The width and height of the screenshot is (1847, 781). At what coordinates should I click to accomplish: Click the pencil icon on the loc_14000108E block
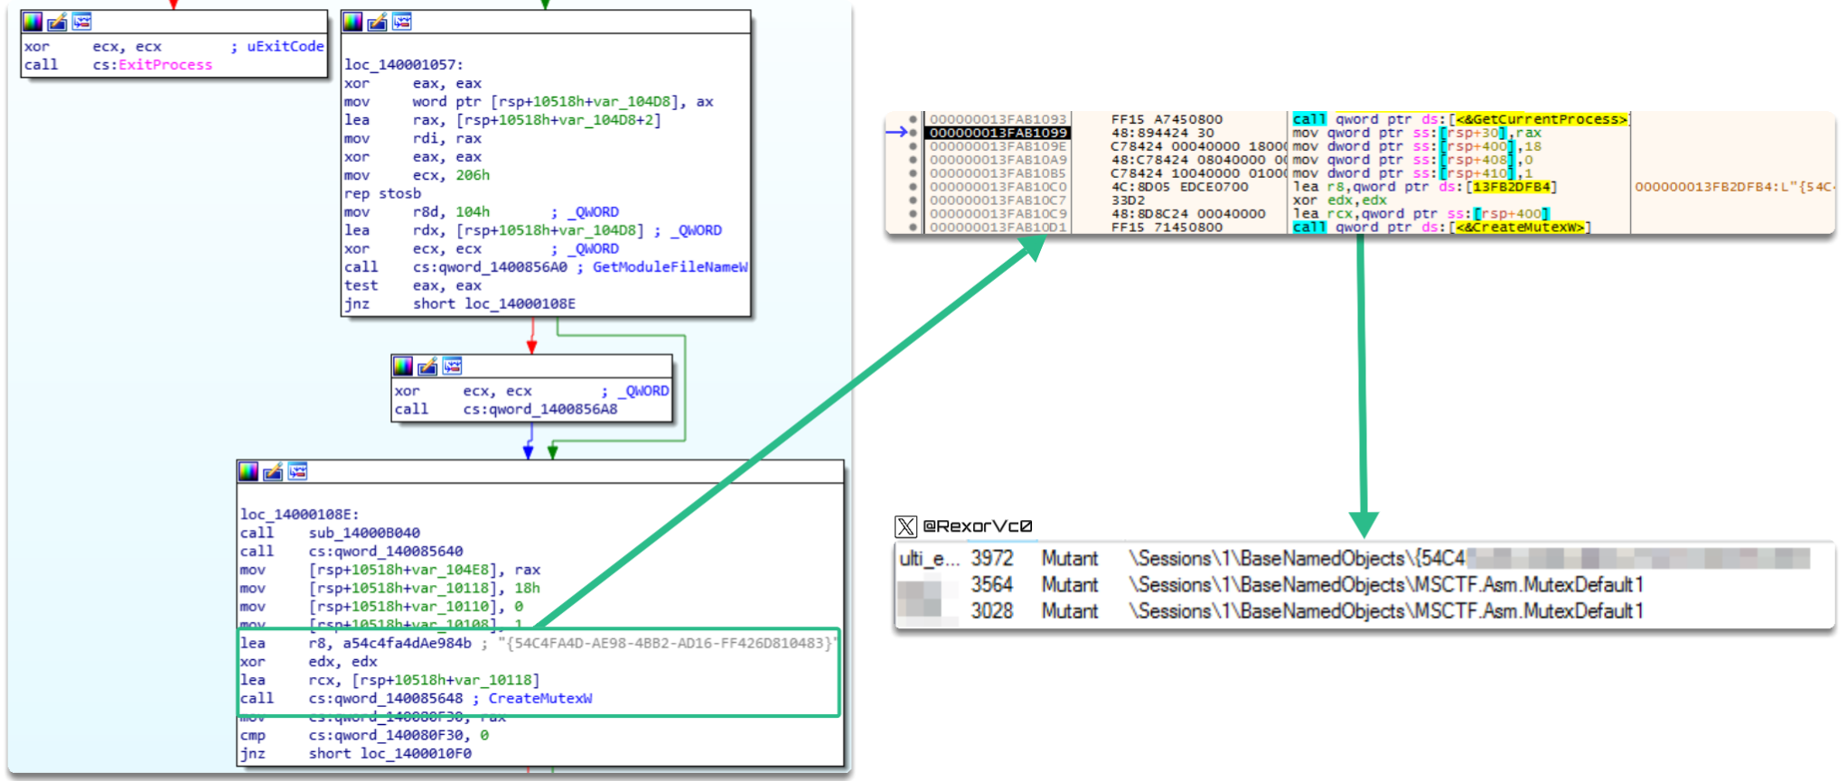(273, 471)
